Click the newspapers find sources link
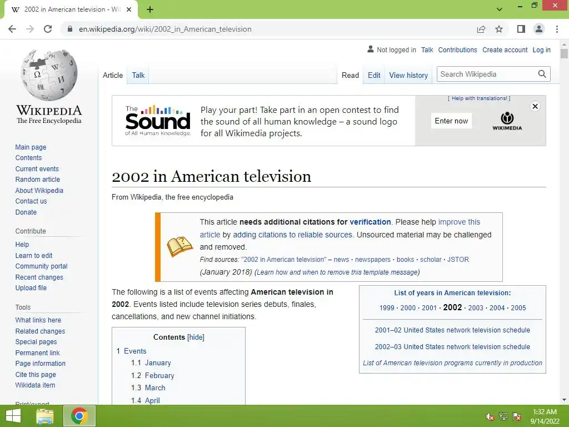The height and width of the screenshot is (427, 569). coord(373,260)
